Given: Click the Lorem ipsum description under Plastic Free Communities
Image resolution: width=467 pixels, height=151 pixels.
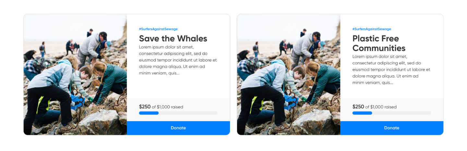Looking at the screenshot, I should point(391,70).
